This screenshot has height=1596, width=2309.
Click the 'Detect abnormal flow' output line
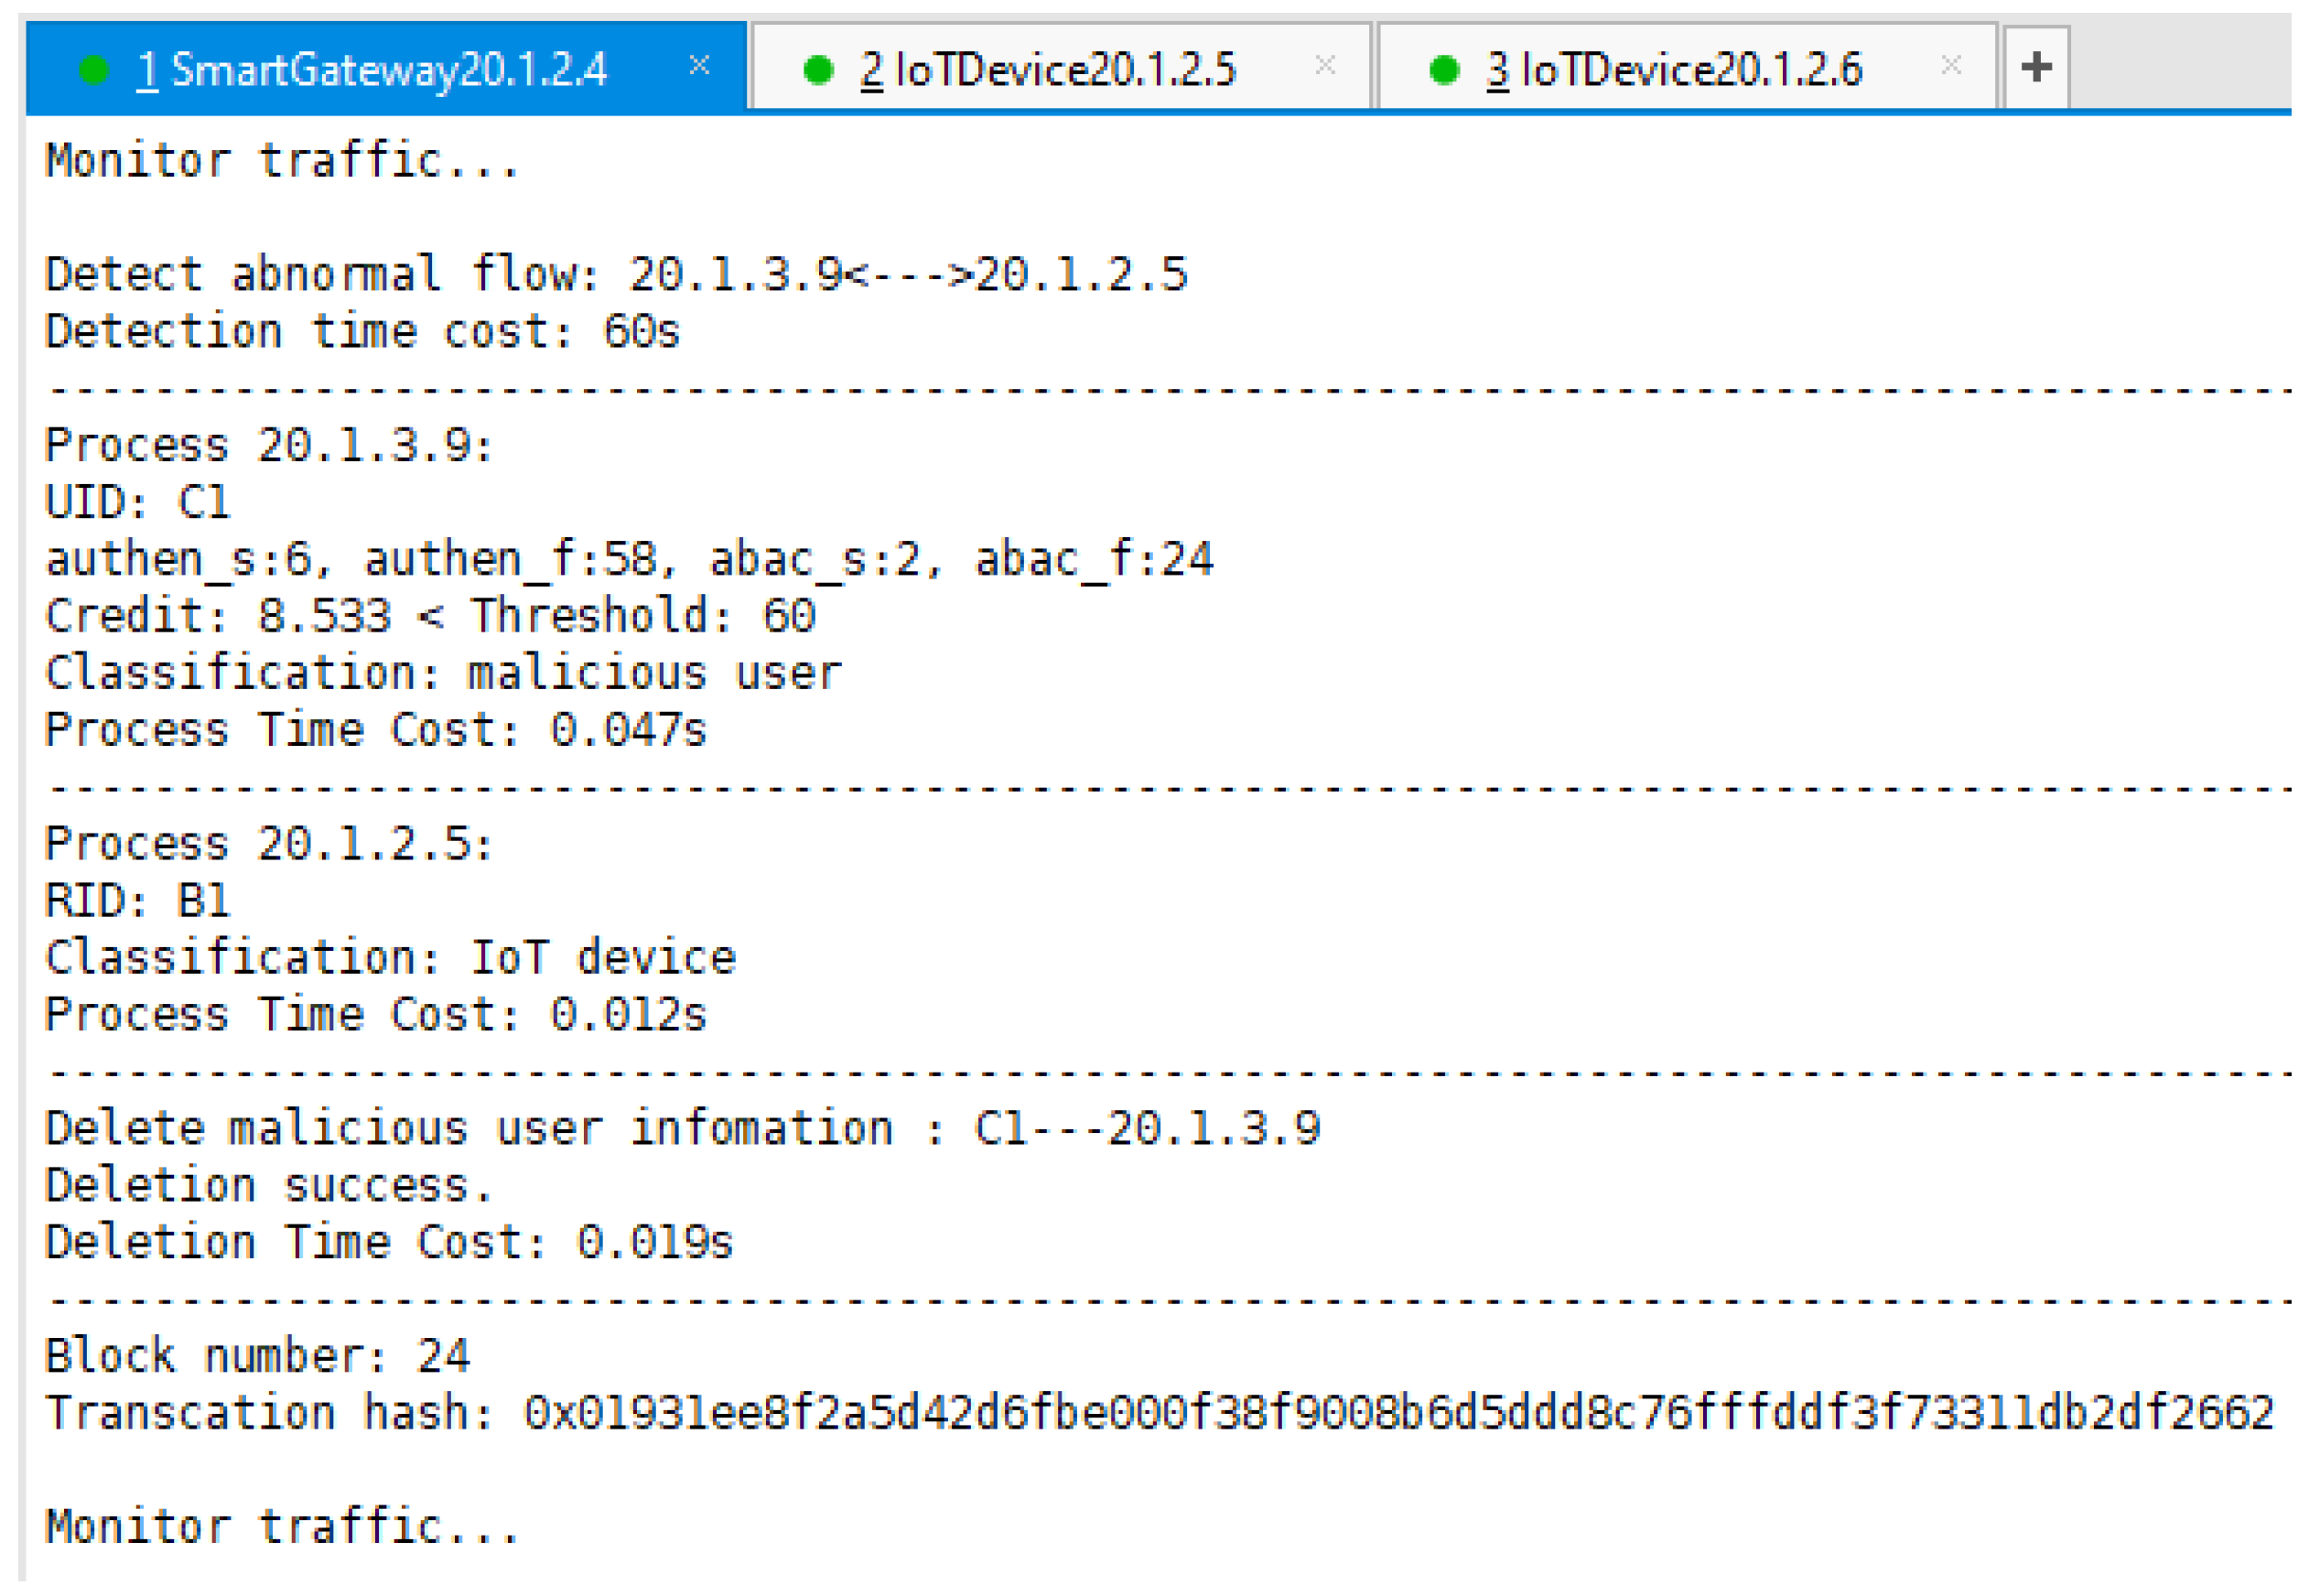[x=615, y=274]
